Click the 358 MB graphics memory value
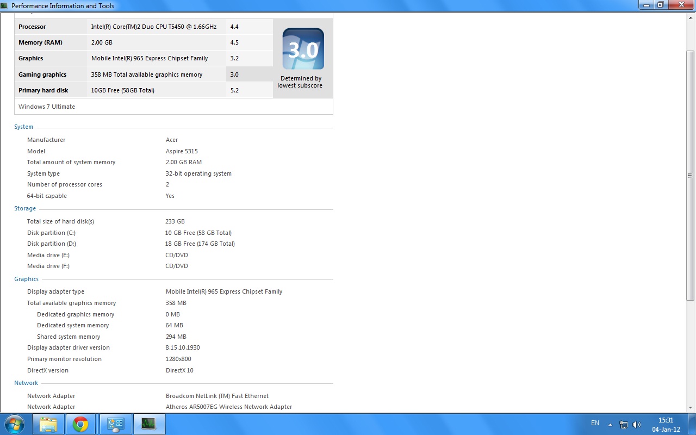The width and height of the screenshot is (696, 435). [x=176, y=303]
